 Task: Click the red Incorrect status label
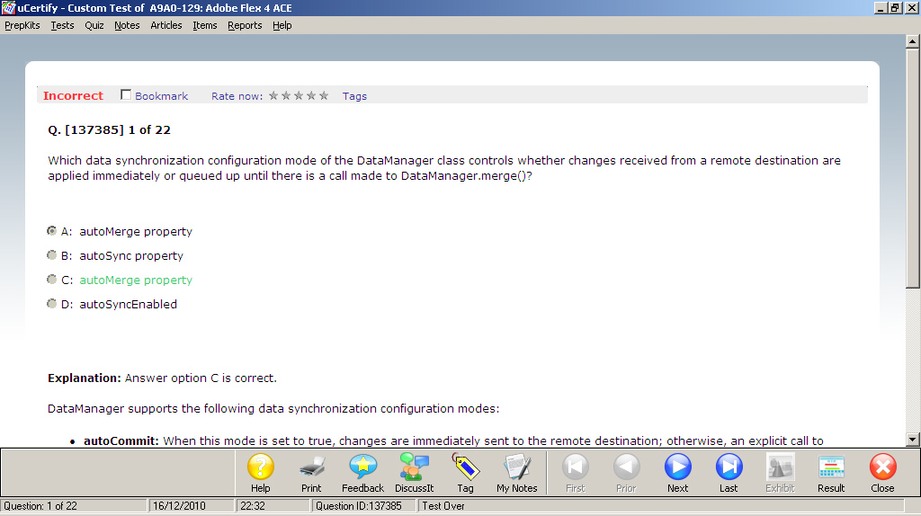click(73, 95)
